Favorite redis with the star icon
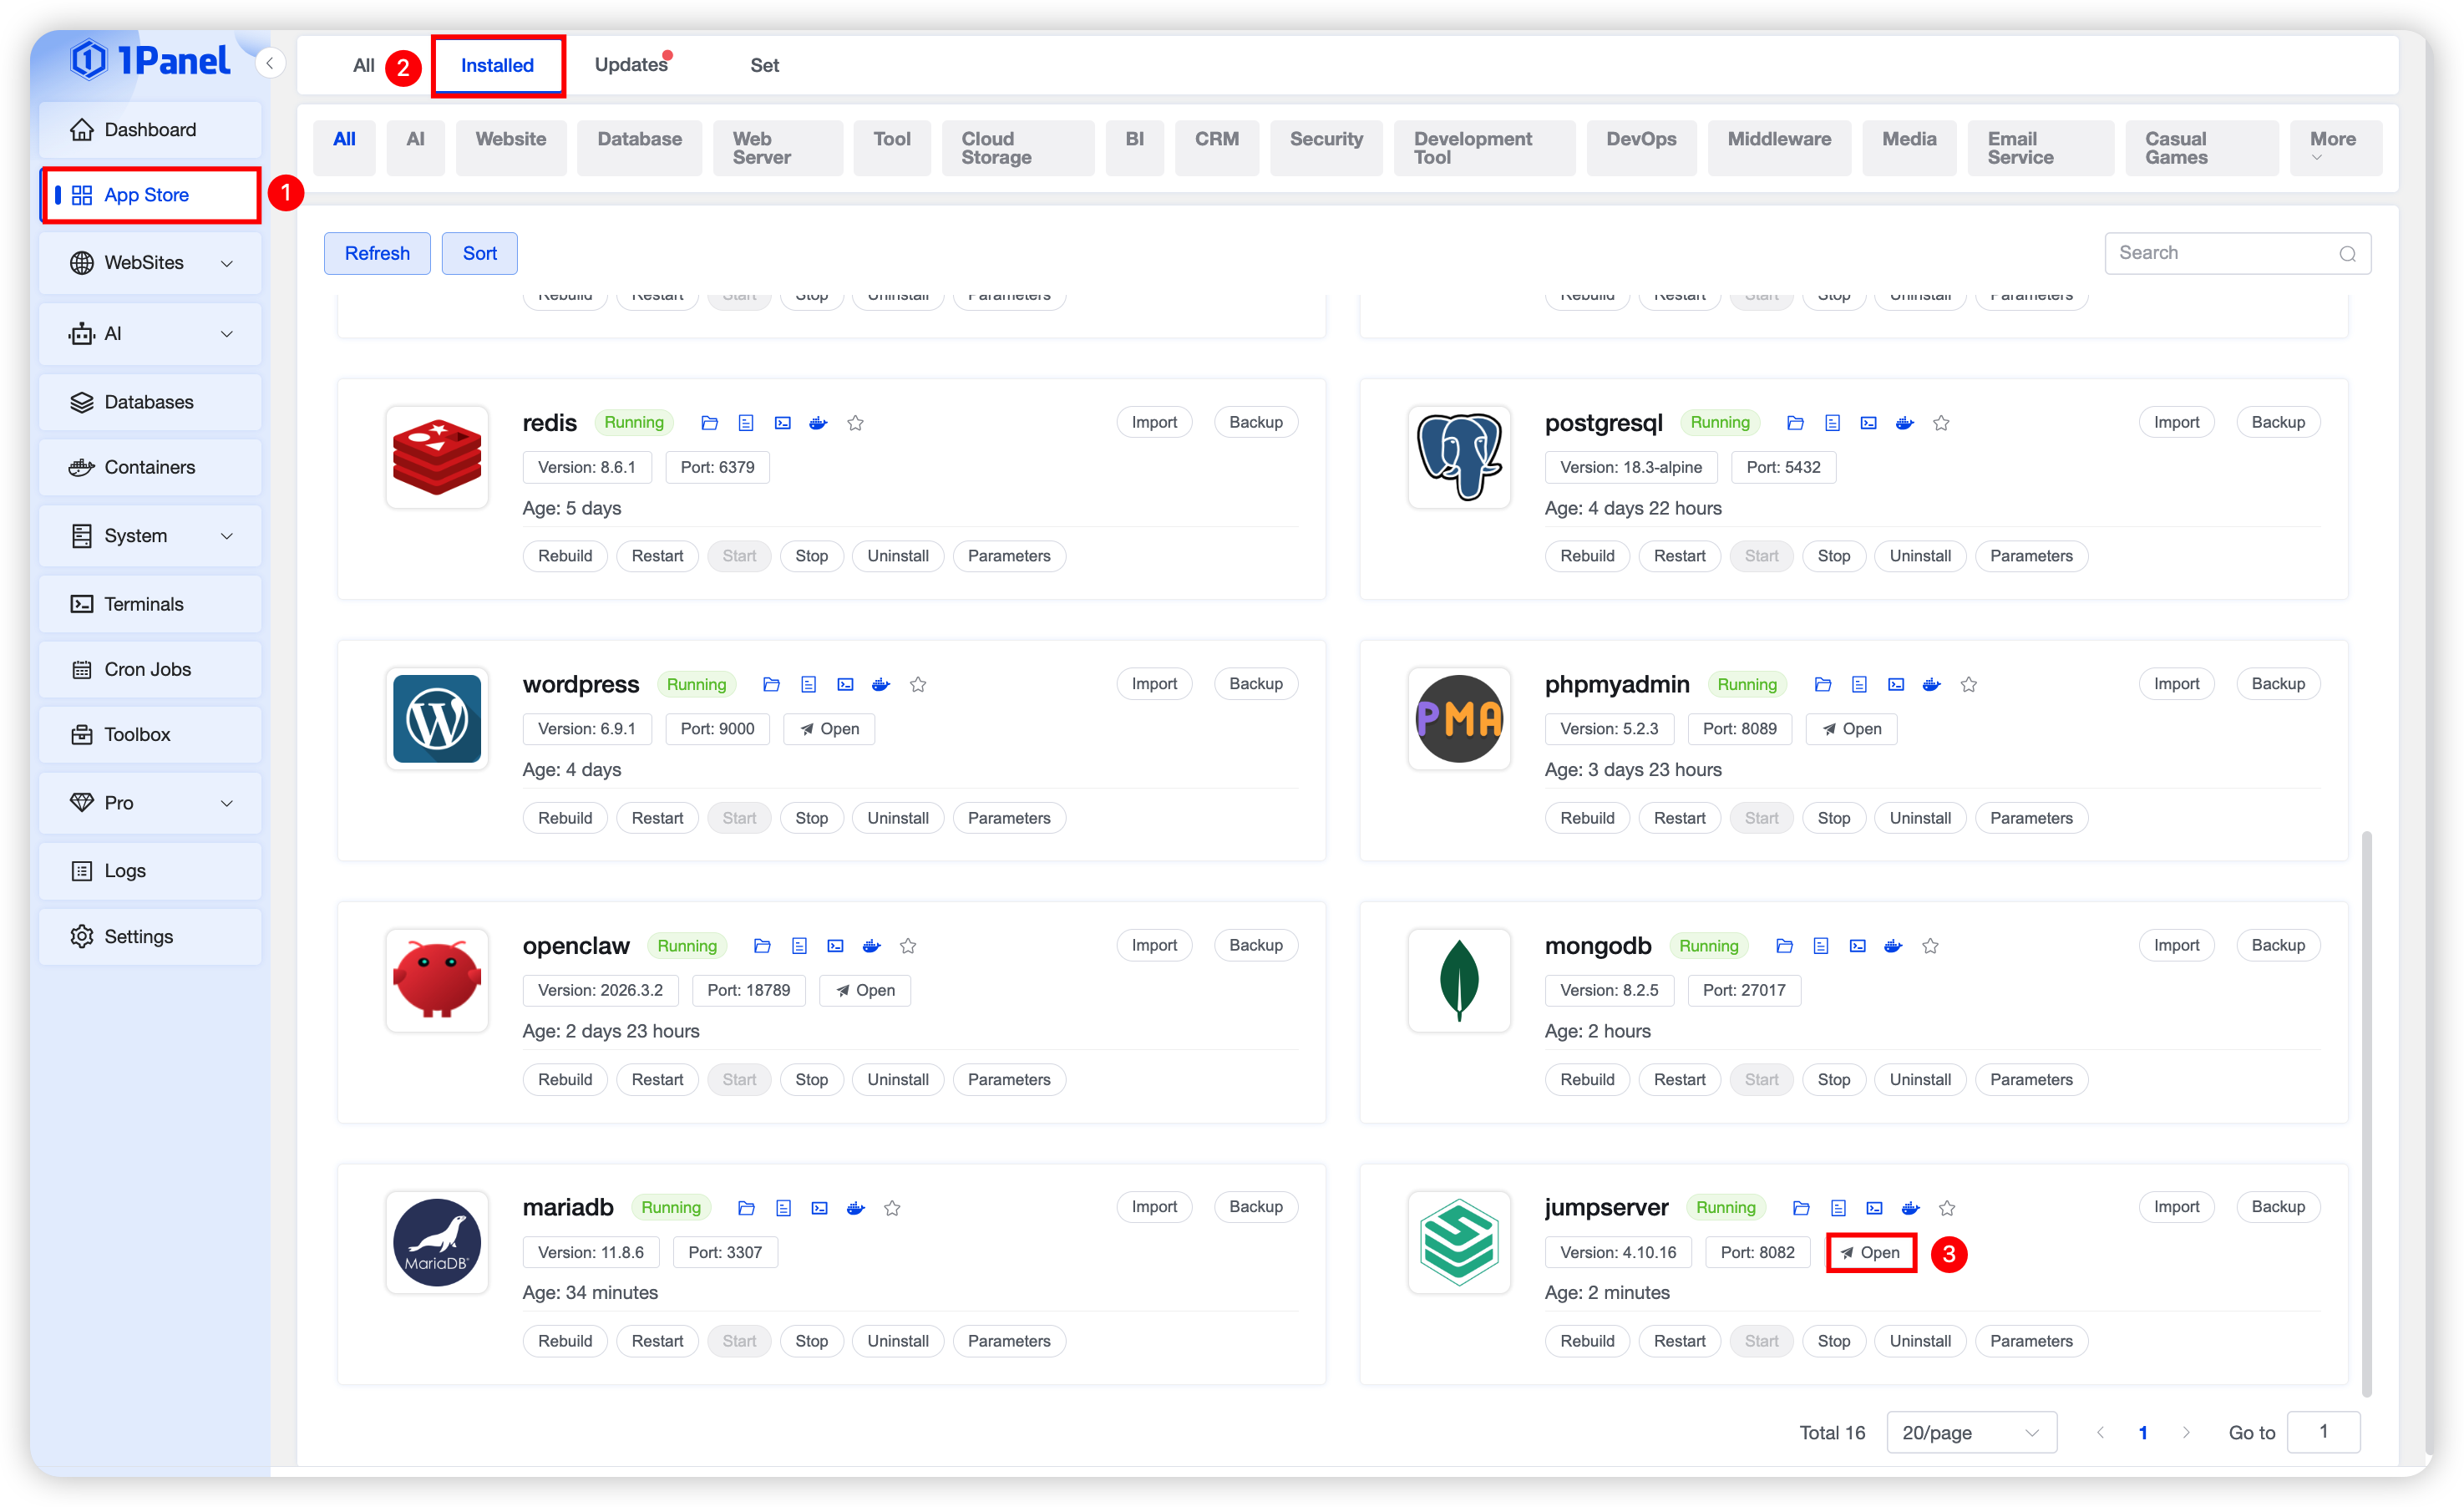 [855, 423]
